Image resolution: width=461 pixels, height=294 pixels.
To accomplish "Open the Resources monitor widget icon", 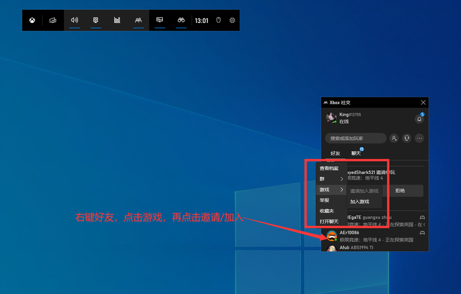I will (160, 20).
